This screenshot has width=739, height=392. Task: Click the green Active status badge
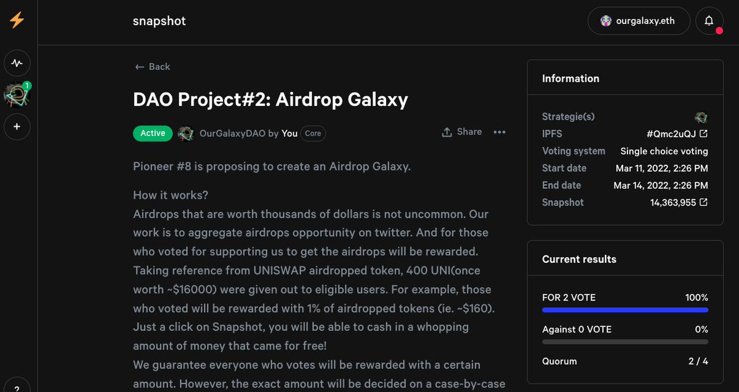153,133
